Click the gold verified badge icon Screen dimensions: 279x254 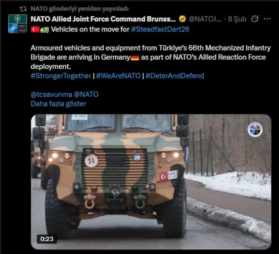182,19
